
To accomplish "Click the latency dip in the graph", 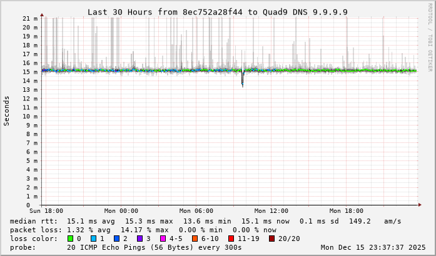I will click(x=243, y=81).
